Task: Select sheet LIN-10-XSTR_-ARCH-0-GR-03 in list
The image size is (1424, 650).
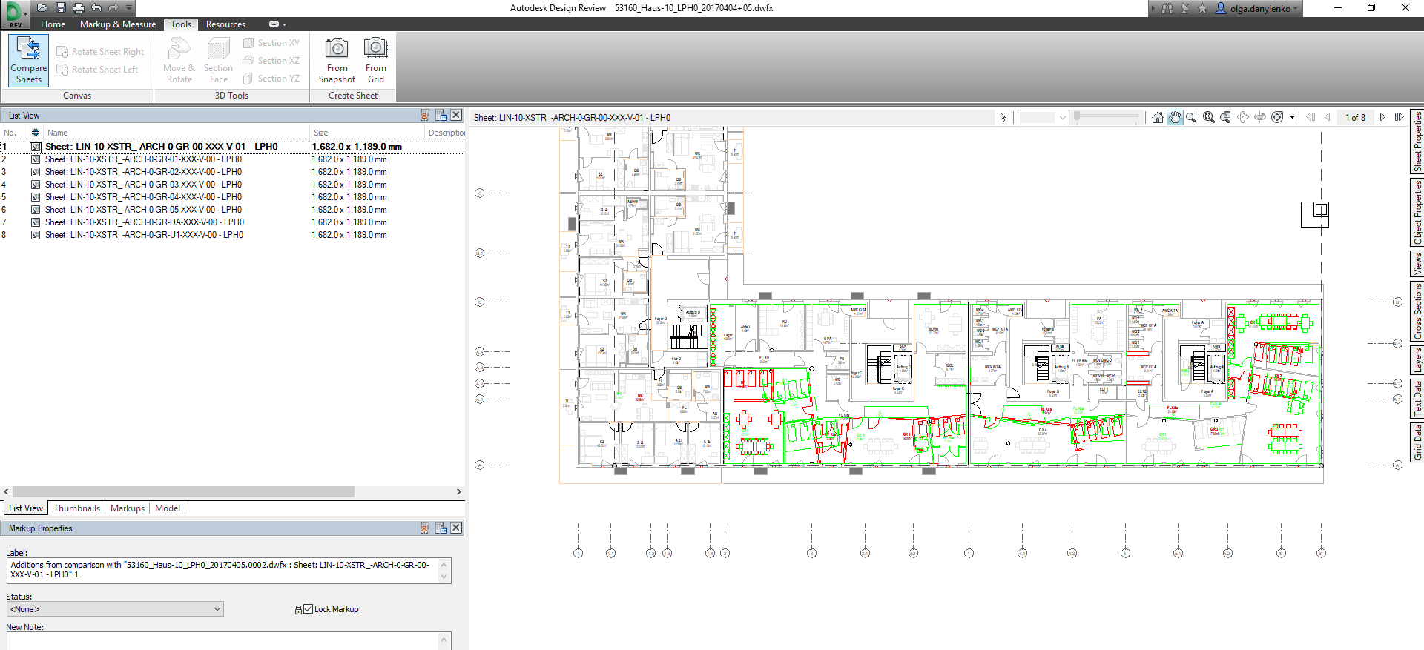Action: point(143,185)
